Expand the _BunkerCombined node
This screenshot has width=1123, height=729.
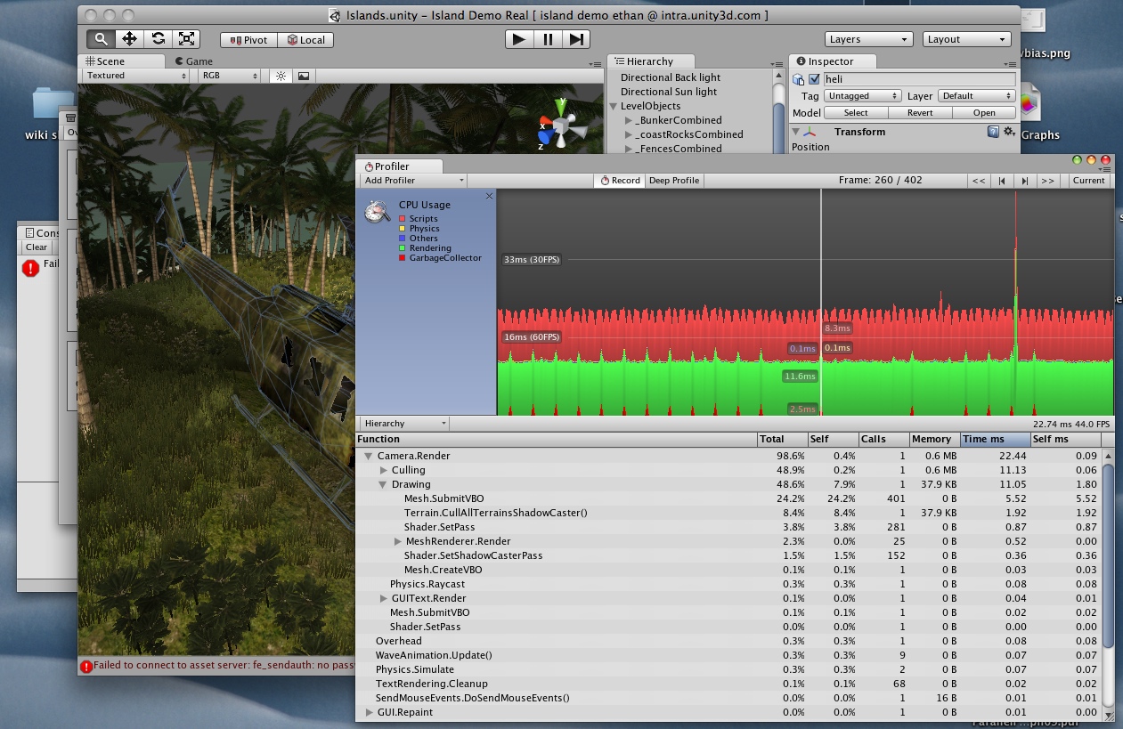(628, 120)
